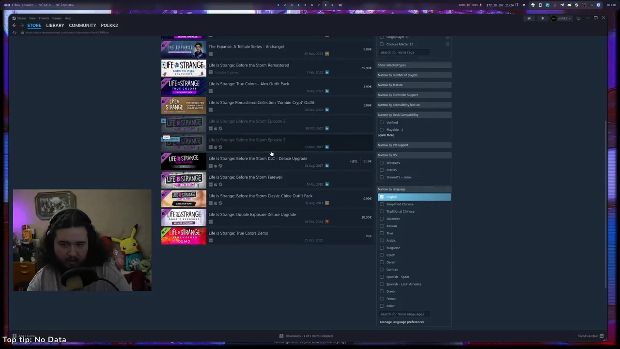Open the LIBRARY tab
The width and height of the screenshot is (620, 349).
click(55, 25)
